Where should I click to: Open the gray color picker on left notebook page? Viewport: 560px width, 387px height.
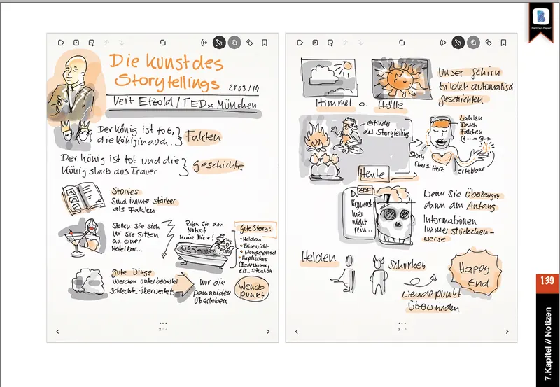234,43
